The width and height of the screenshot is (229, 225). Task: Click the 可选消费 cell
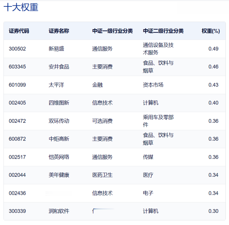tap(102, 121)
